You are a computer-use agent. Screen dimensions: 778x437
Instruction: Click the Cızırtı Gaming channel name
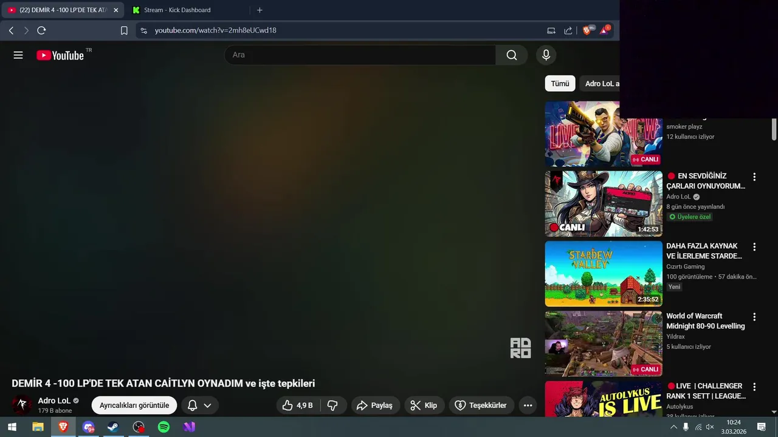coord(686,266)
